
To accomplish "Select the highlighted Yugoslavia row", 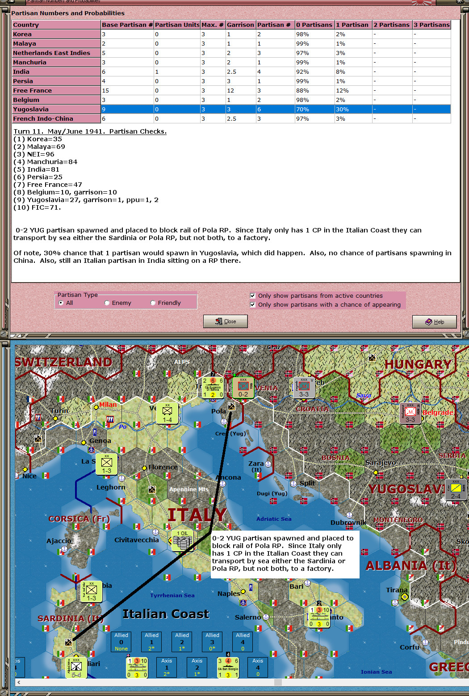I will [x=231, y=109].
